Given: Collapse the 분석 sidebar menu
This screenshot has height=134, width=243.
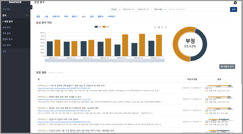Looking at the screenshot, I should 15,15.
